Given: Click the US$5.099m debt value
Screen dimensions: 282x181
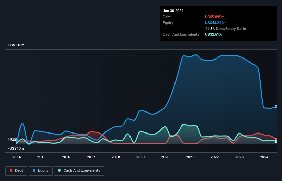Looking at the screenshot, I should pyautogui.click(x=215, y=17).
